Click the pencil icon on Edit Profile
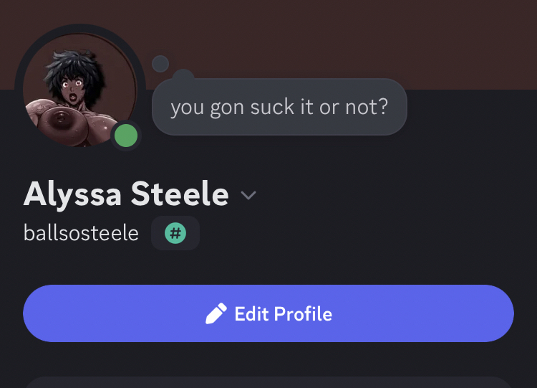Image resolution: width=537 pixels, height=388 pixels. pyautogui.click(x=216, y=313)
